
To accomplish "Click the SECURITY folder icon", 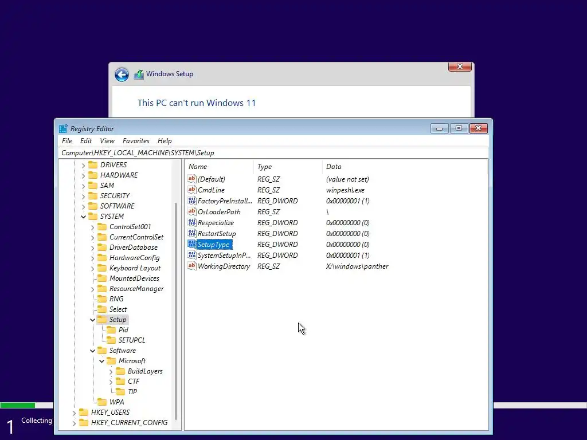I will [x=93, y=195].
